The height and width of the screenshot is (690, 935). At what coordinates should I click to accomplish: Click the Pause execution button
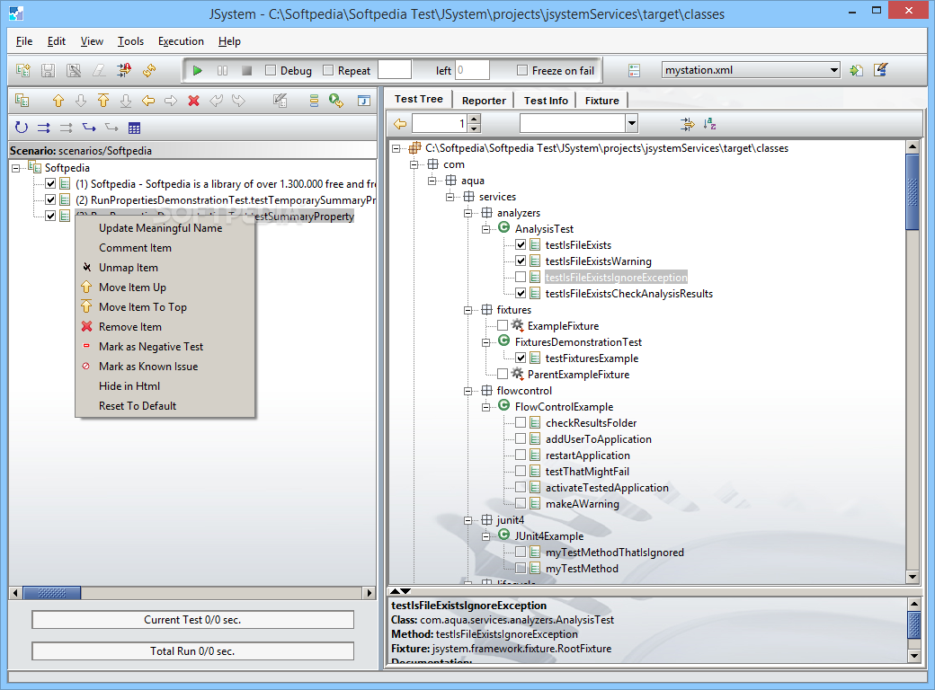coord(222,70)
